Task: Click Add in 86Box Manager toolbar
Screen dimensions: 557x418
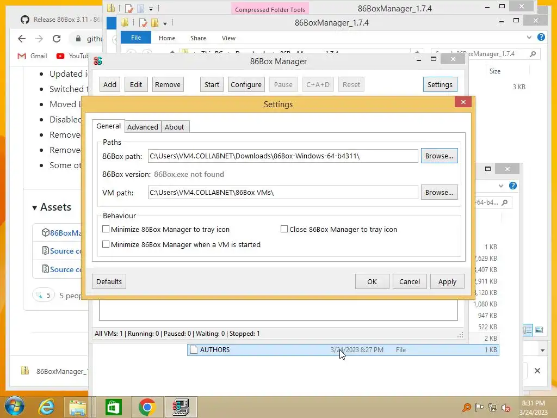Action: tap(110, 84)
